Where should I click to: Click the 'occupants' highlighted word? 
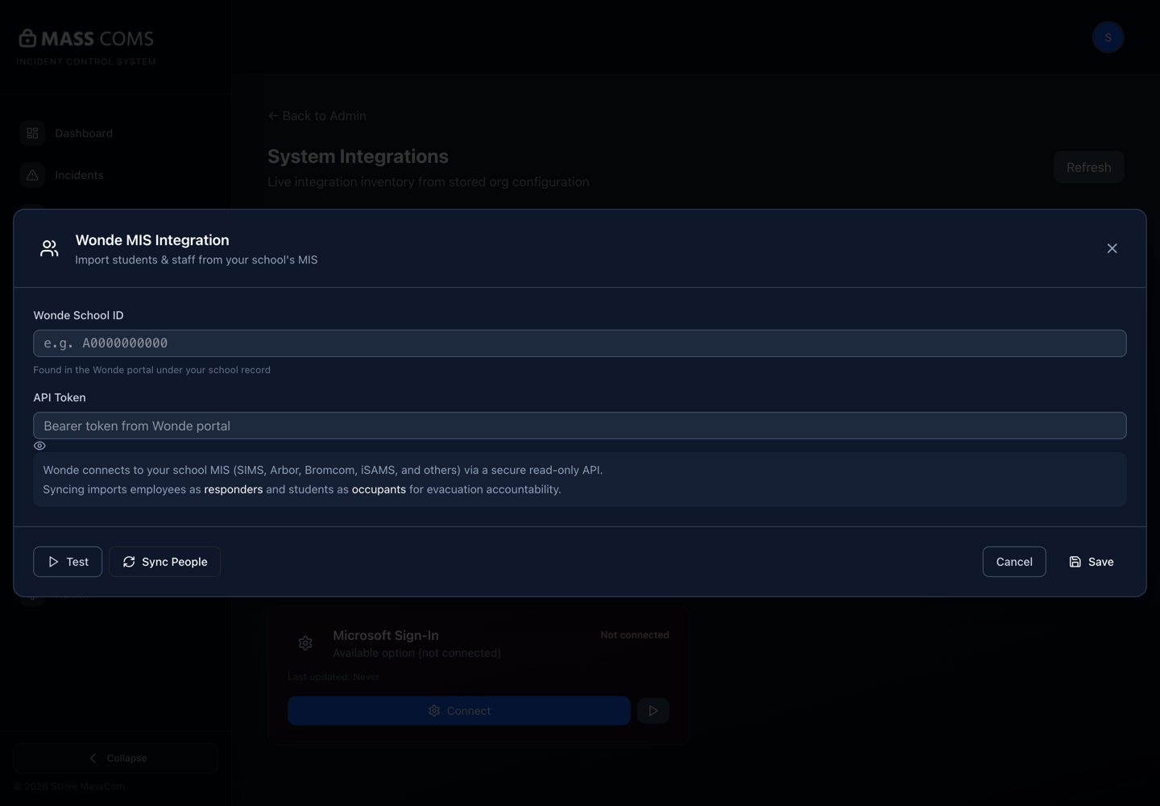coord(379,489)
